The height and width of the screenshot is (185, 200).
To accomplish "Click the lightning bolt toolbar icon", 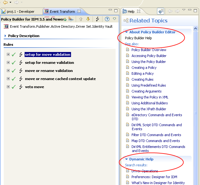I will (98, 19).
